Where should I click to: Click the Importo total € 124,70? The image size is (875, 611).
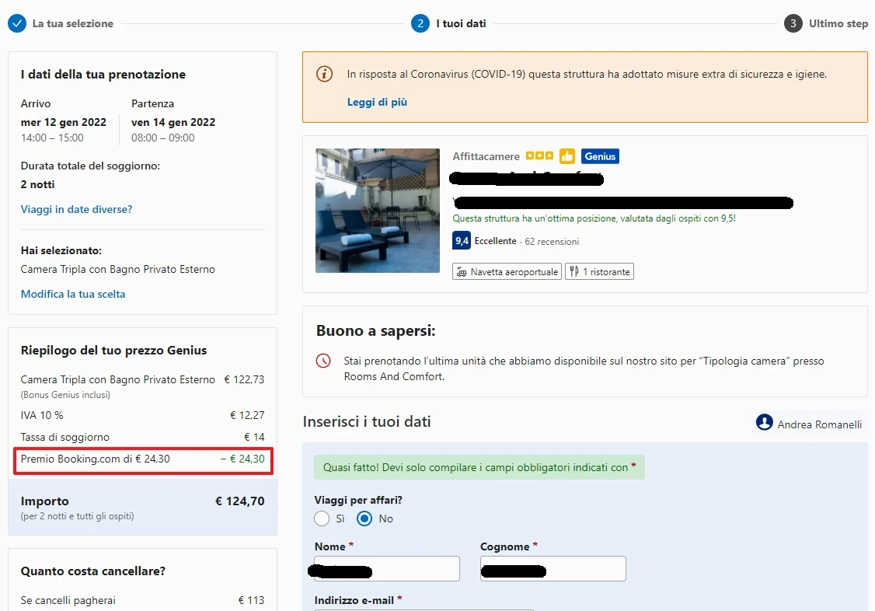pyautogui.click(x=240, y=501)
